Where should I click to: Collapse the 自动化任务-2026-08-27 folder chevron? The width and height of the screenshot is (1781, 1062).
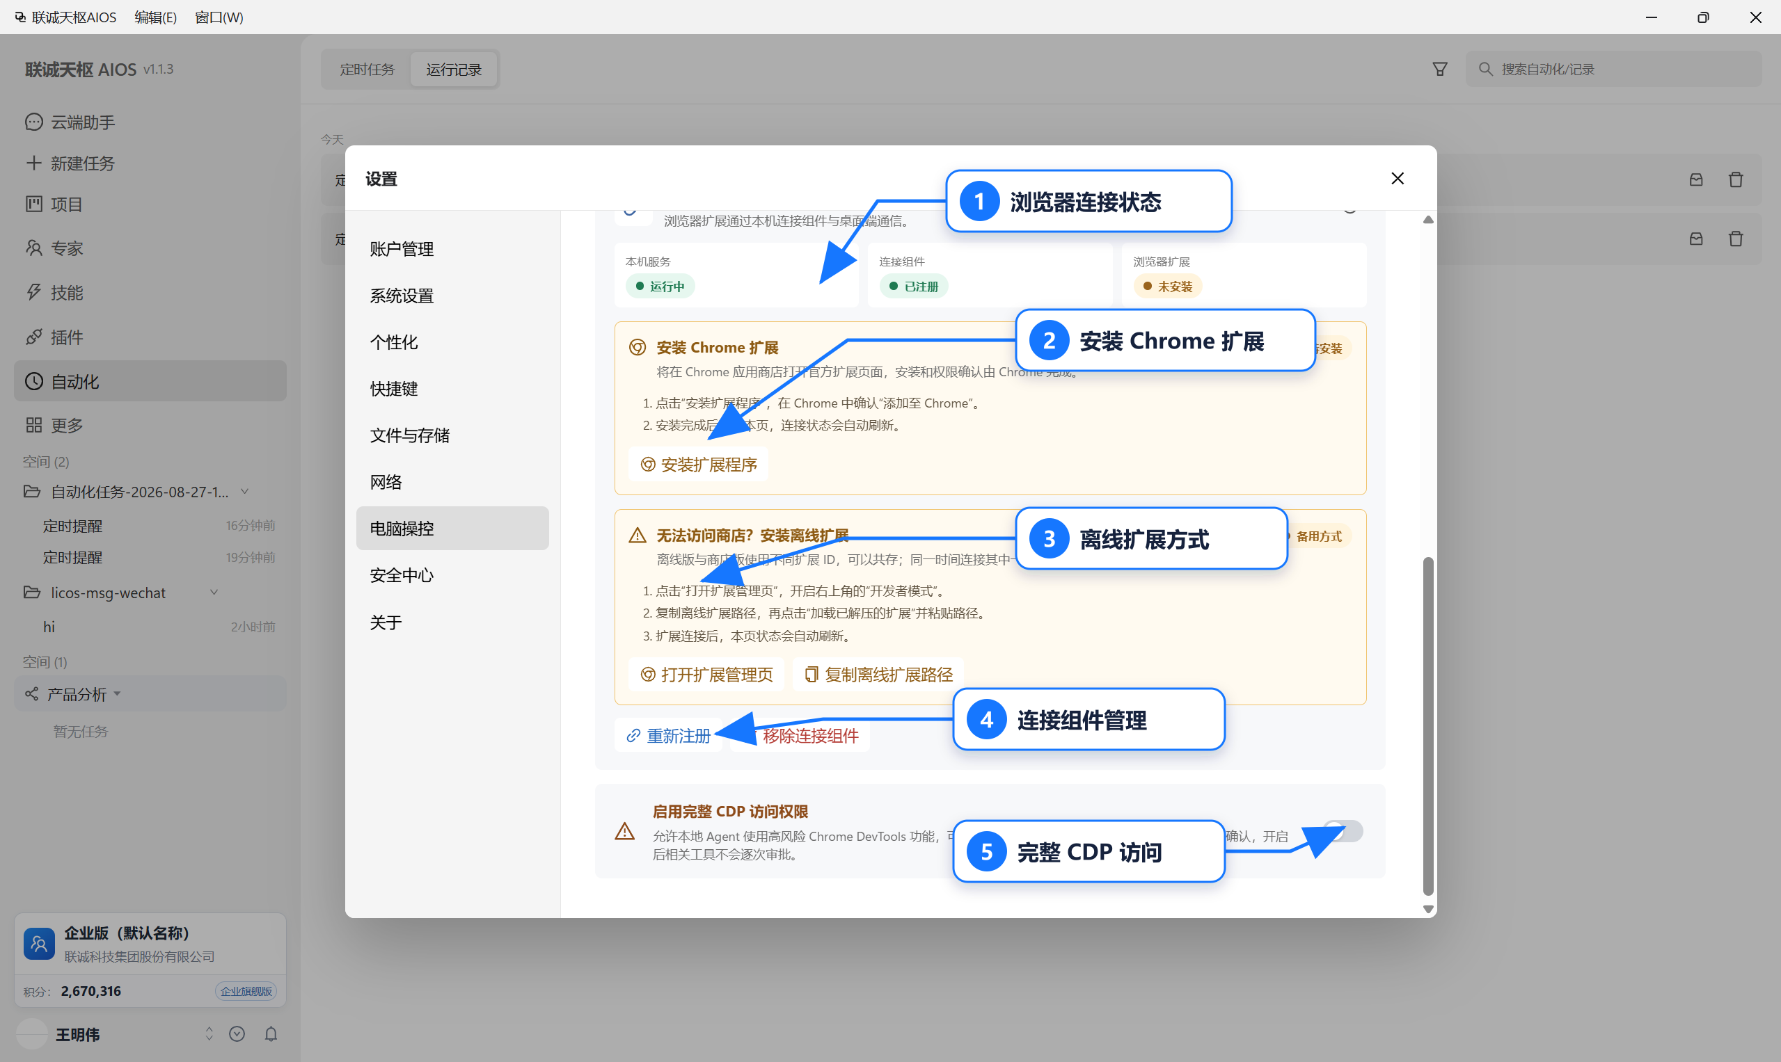tap(244, 491)
